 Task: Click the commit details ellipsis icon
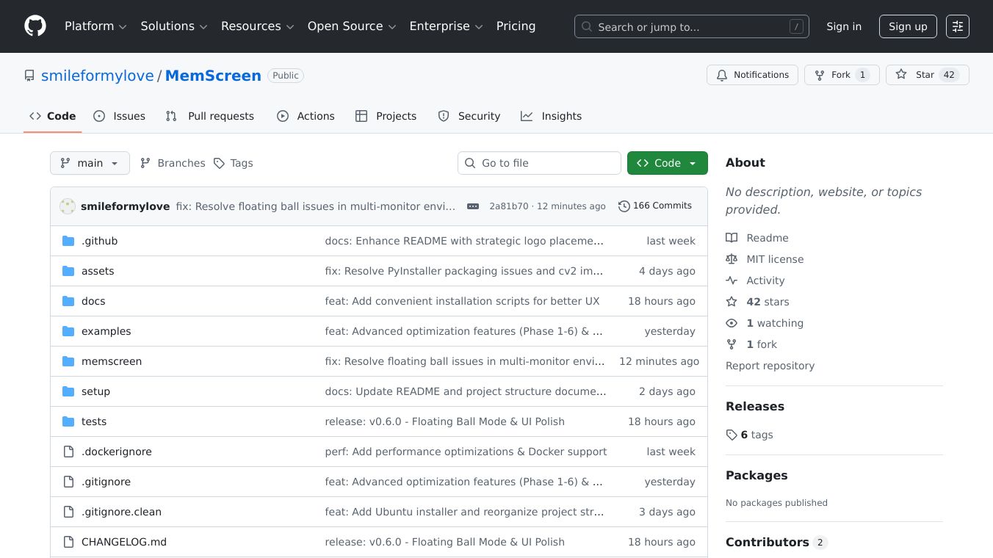tap(473, 206)
